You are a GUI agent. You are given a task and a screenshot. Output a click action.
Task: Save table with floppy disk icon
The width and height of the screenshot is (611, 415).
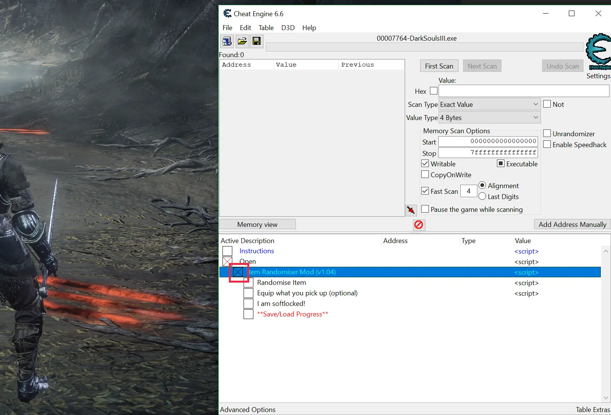(x=257, y=41)
